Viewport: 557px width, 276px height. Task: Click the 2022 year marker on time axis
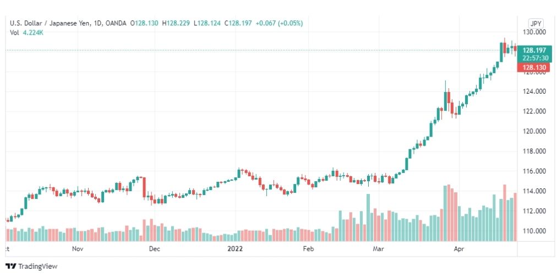(x=235, y=248)
